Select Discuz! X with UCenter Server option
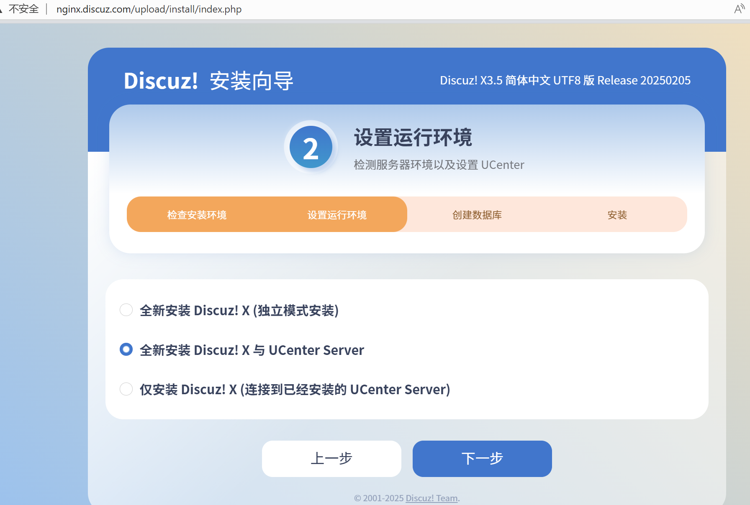Viewport: 750px width, 505px height. point(126,349)
